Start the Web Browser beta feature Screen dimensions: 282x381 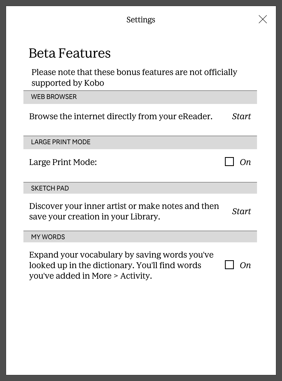(241, 116)
